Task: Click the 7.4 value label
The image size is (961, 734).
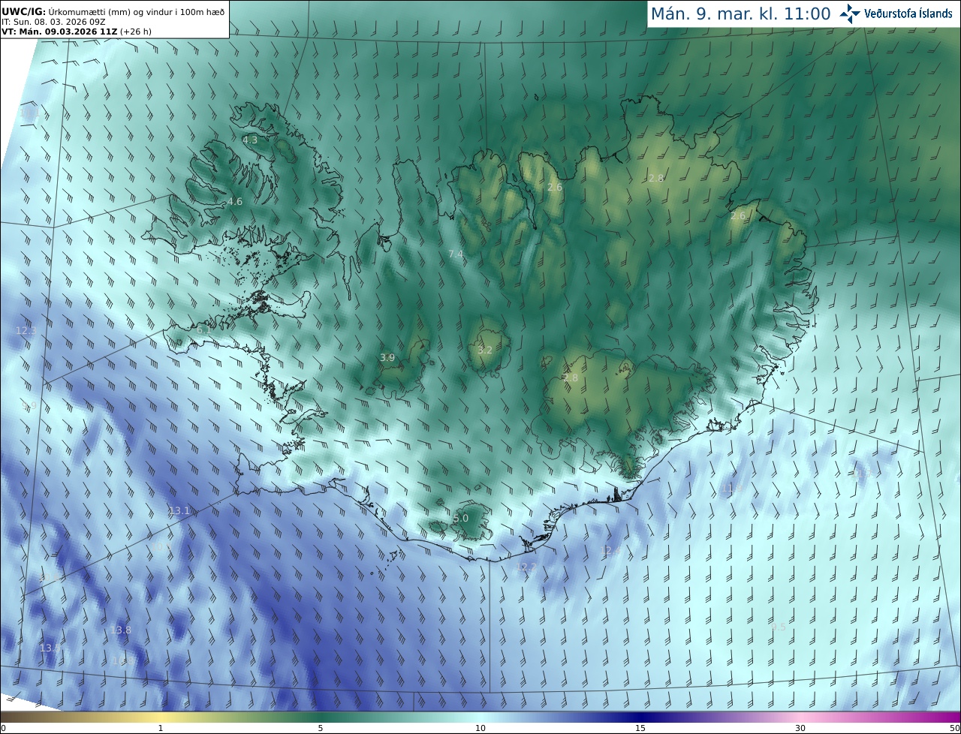Action: 456,254
